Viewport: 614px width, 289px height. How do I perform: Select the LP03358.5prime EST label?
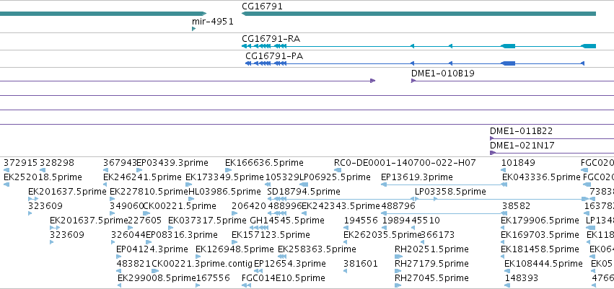[450, 192]
